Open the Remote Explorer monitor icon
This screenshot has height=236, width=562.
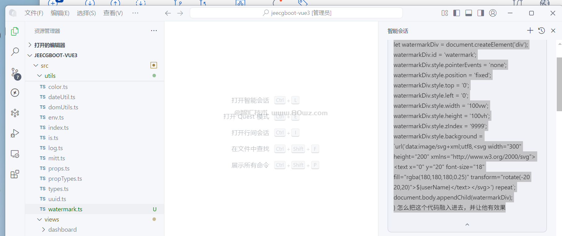[15, 154]
